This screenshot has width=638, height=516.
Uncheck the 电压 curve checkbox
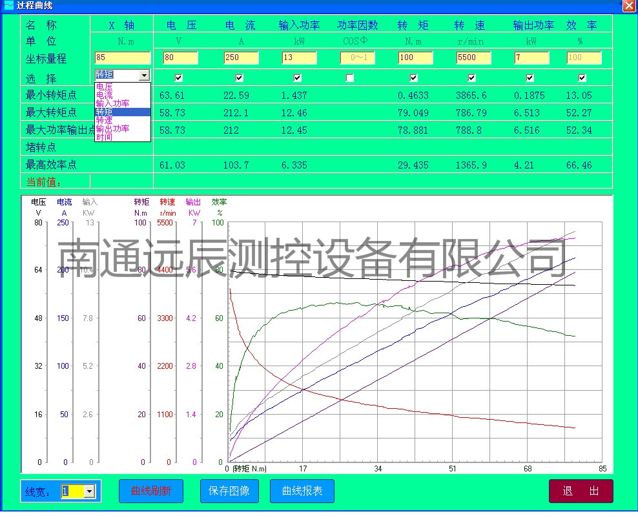[179, 78]
